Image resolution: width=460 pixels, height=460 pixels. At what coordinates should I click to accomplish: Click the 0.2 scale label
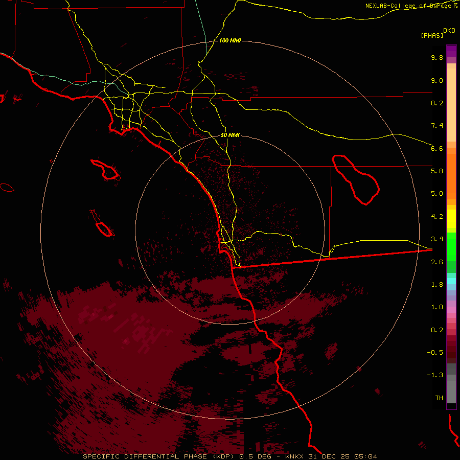pos(437,330)
